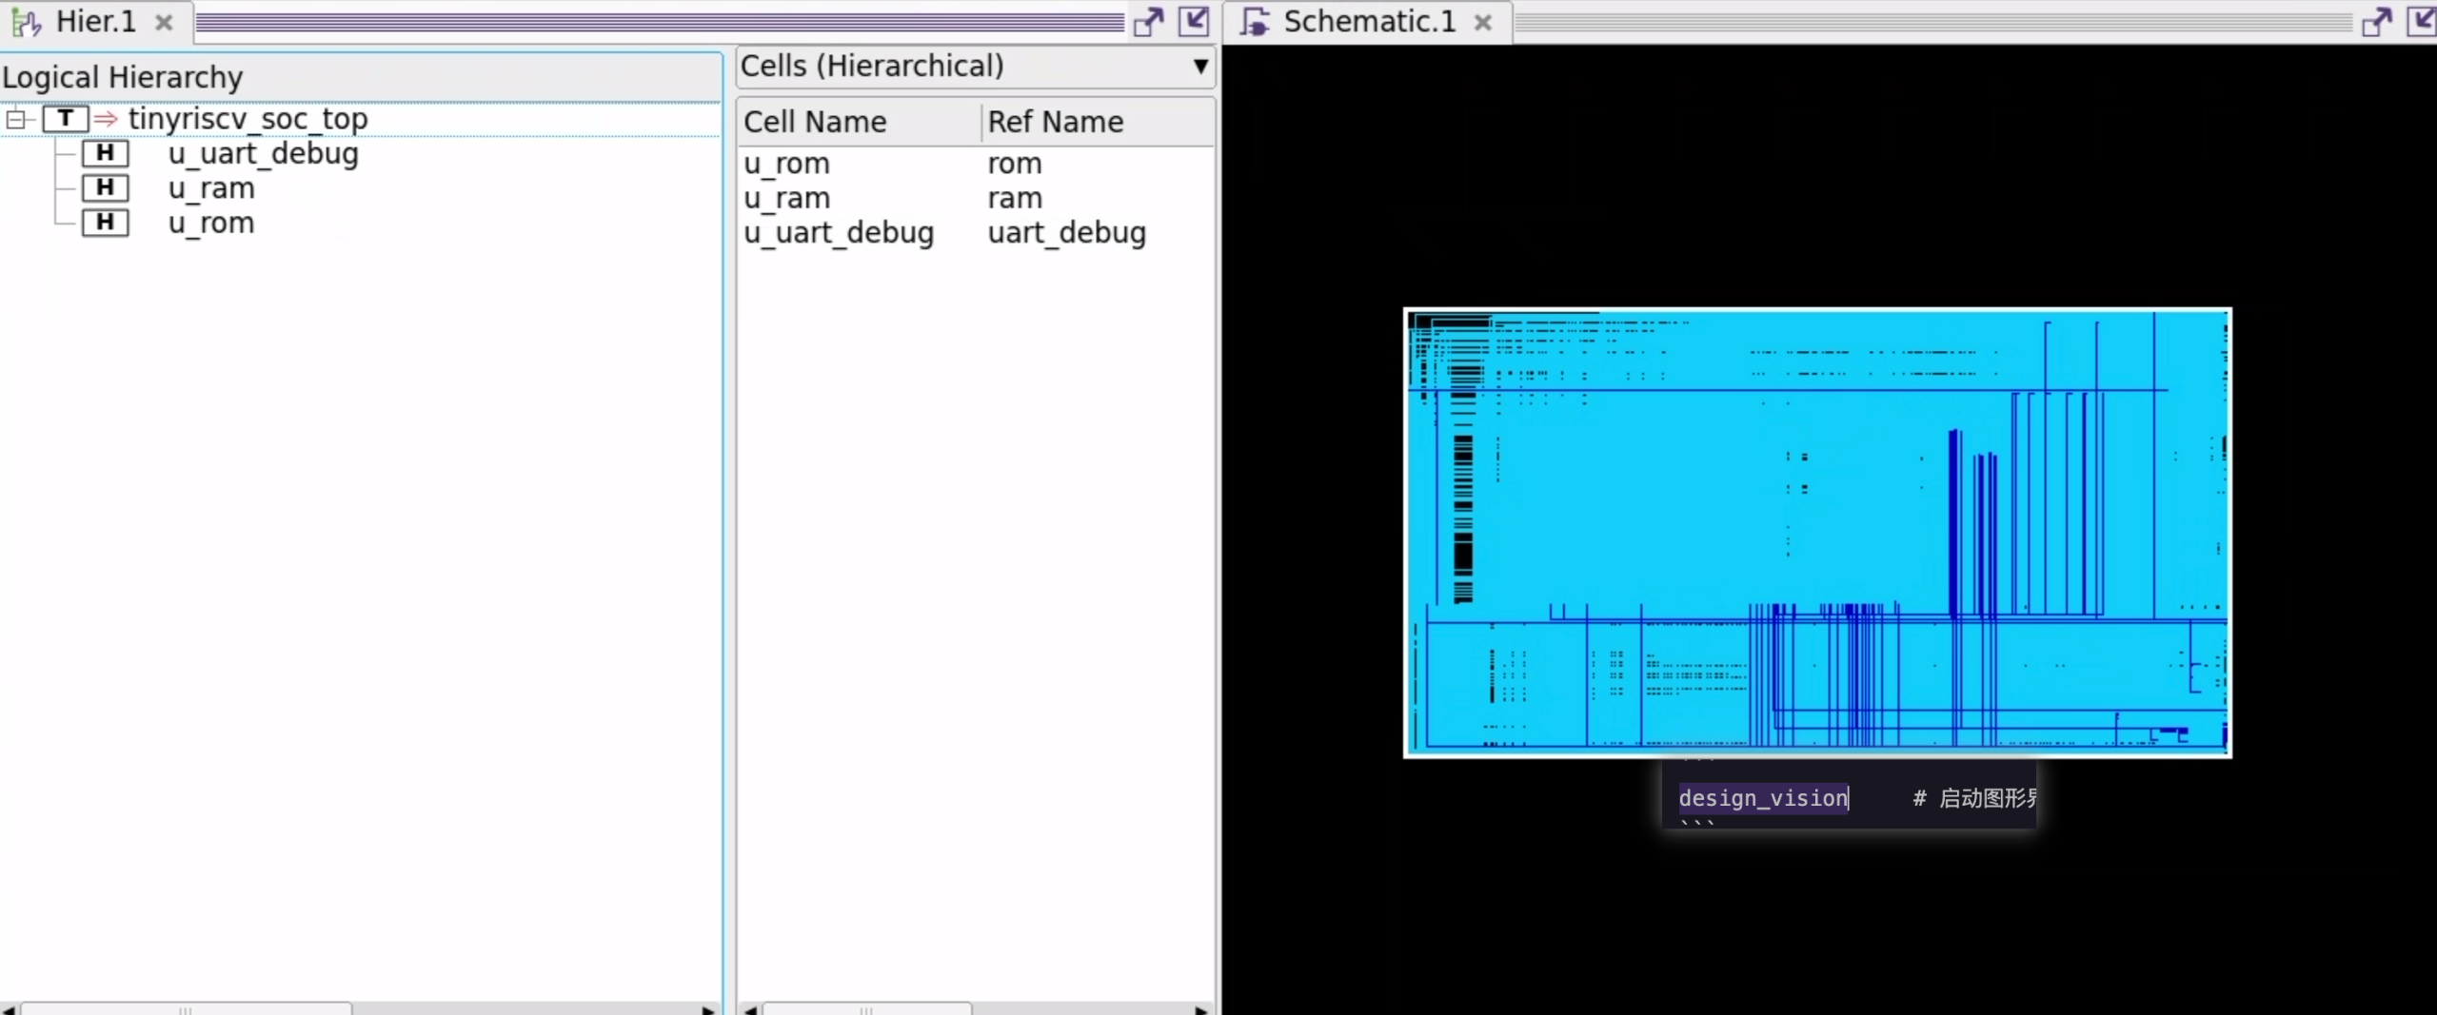Collapse the tinyriscv_soc_top tree node
The width and height of the screenshot is (2437, 1015).
pyautogui.click(x=16, y=119)
